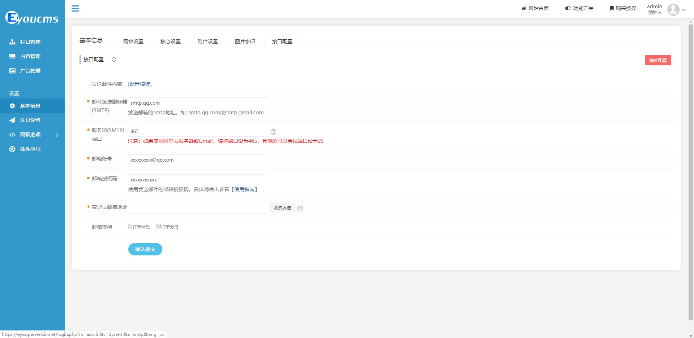Enable the 订单发货 checkbox
The image size is (694, 338).
(x=159, y=227)
